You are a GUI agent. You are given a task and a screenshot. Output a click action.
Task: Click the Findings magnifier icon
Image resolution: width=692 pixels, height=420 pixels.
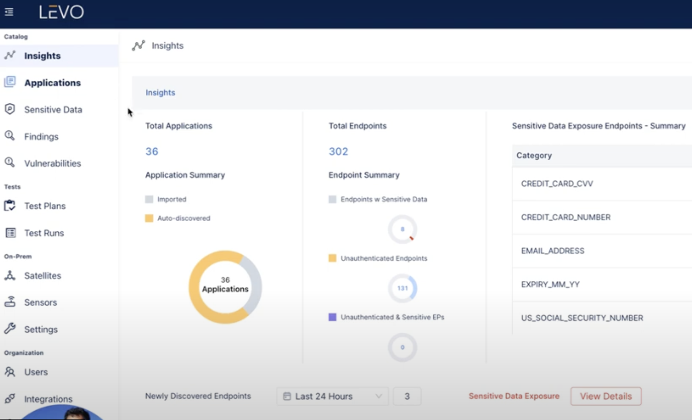tap(10, 136)
